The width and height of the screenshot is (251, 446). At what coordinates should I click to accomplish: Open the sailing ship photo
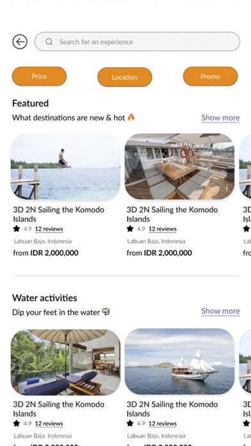point(180,361)
